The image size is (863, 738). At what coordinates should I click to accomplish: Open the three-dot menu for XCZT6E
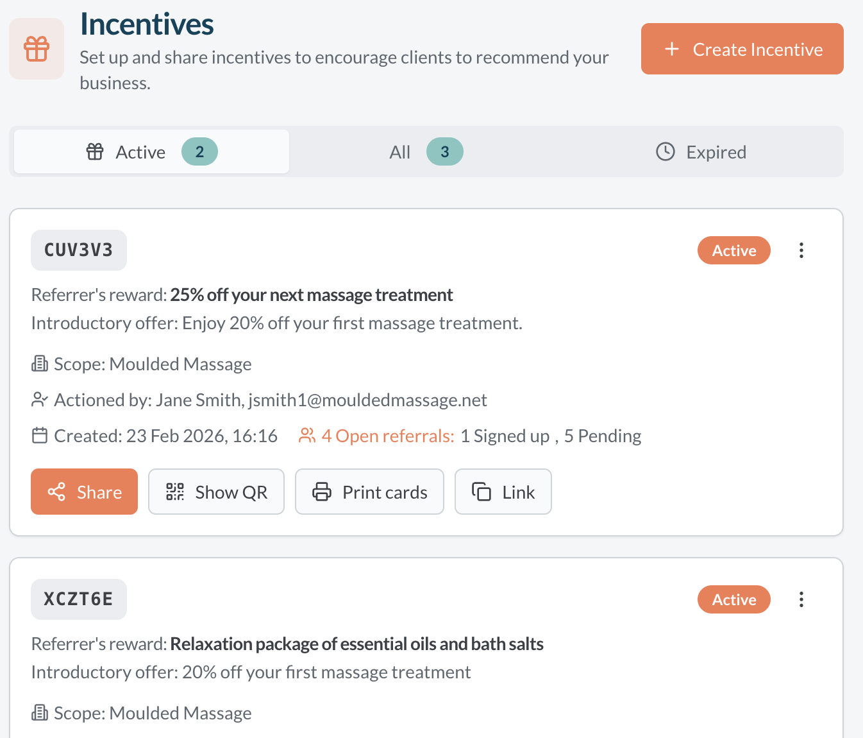pyautogui.click(x=801, y=599)
